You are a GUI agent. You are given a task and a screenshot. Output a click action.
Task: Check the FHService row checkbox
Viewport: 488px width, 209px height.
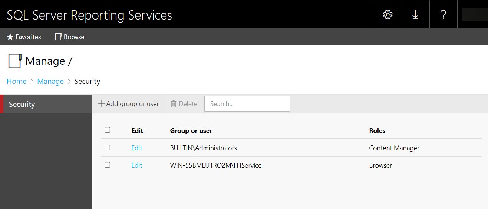click(x=107, y=165)
